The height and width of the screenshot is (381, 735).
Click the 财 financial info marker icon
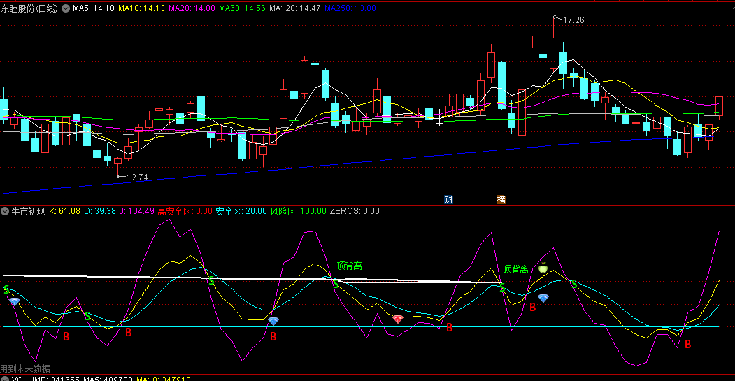click(448, 200)
